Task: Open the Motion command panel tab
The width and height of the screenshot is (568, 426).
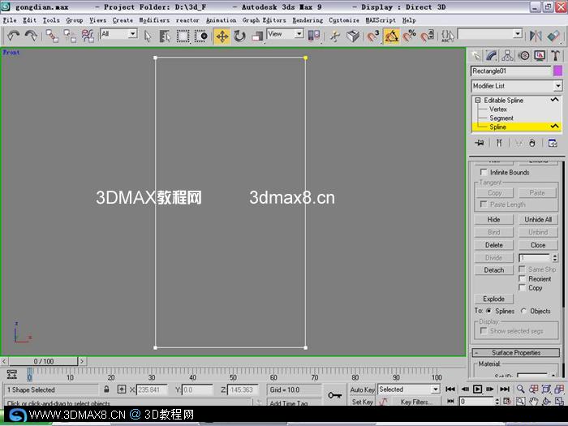Action: point(523,55)
